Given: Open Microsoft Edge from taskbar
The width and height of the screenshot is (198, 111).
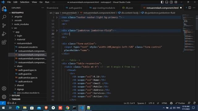Looking at the screenshot, I should [x=18, y=108].
